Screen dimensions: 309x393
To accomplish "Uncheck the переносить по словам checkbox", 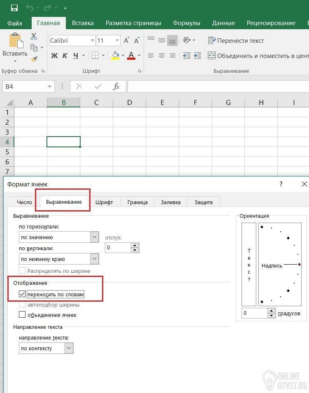I will click(22, 294).
